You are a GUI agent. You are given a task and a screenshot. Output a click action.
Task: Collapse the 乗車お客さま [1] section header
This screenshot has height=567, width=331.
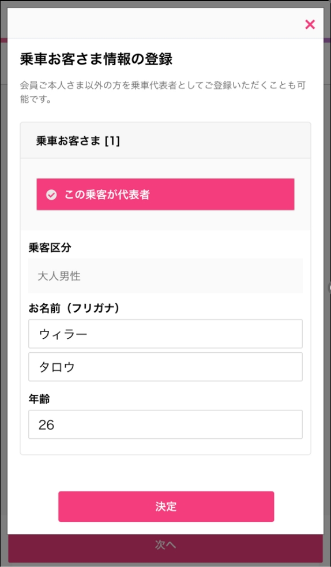165,141
